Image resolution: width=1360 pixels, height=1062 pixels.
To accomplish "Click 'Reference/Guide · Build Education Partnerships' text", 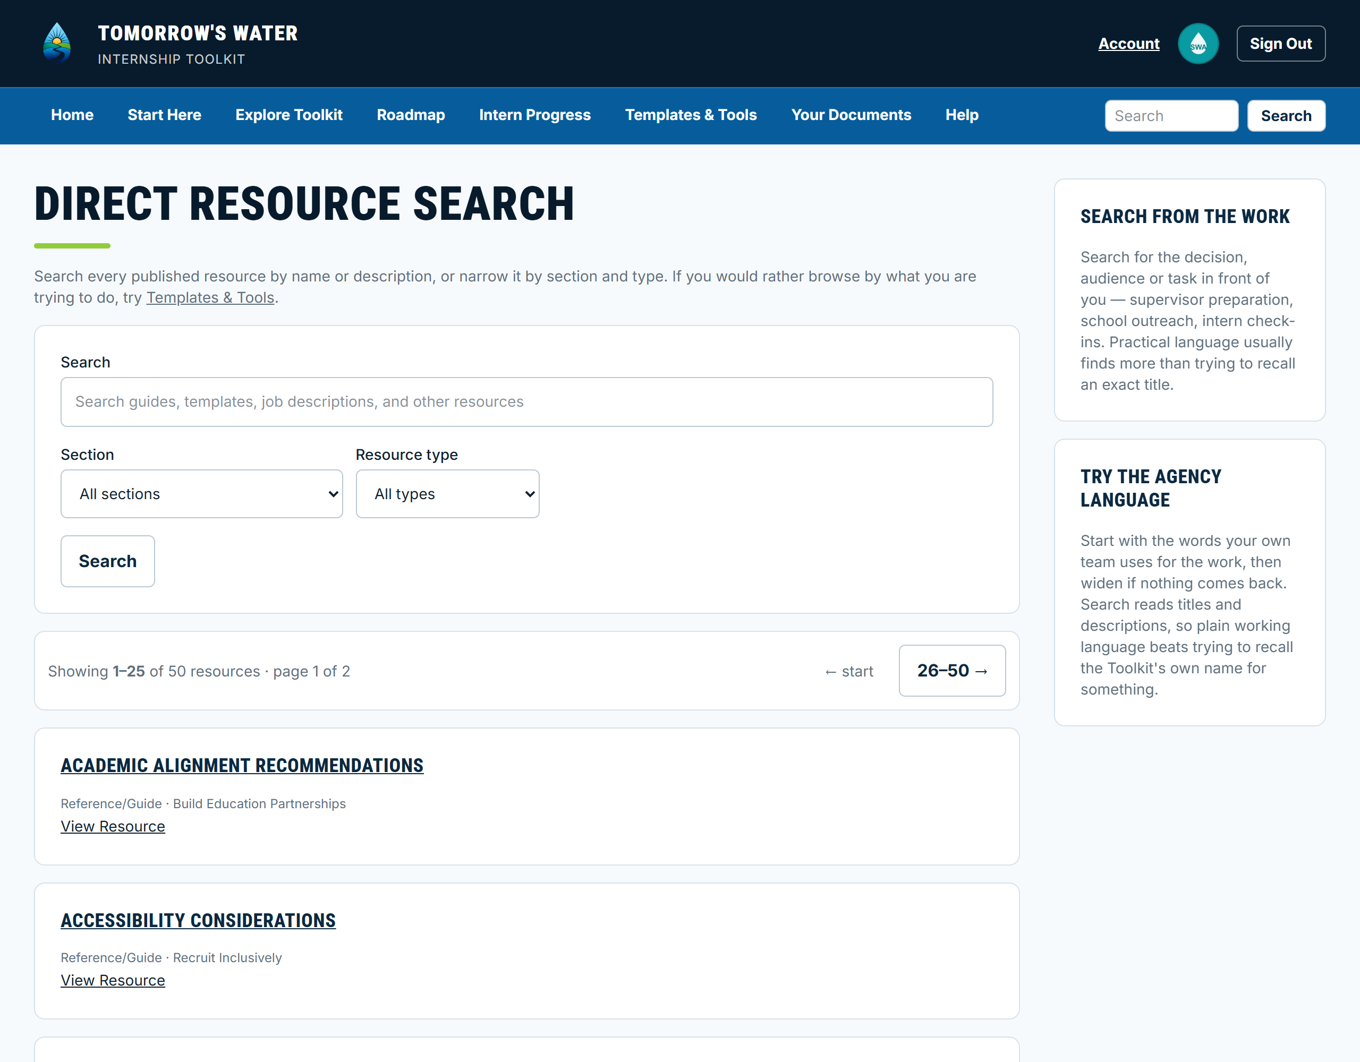I will click(203, 803).
